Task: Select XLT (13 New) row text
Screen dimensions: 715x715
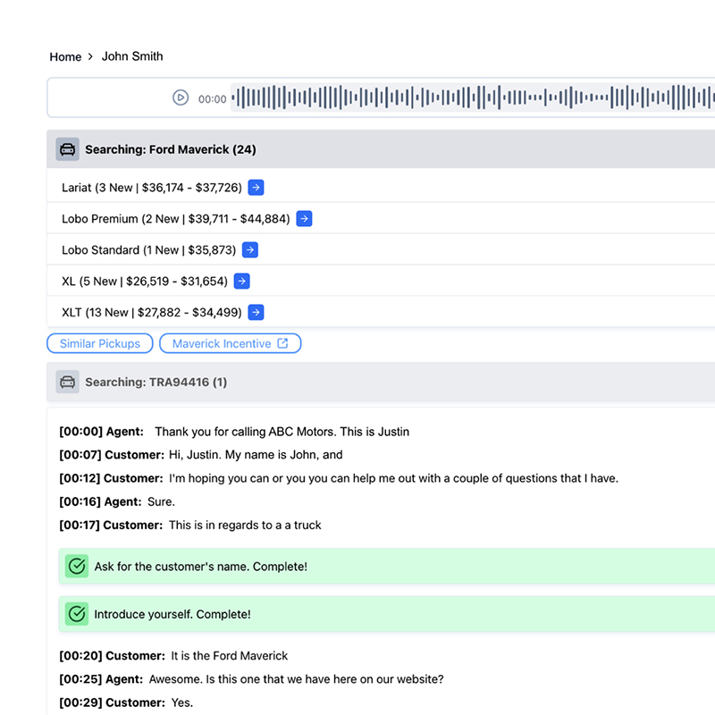Action: click(152, 313)
